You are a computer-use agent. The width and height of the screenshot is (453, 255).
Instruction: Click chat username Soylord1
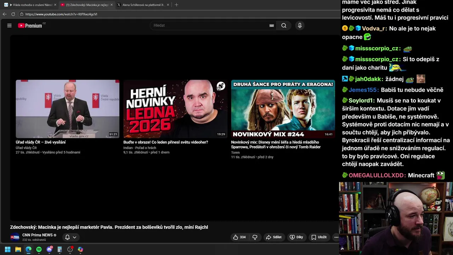click(361, 101)
